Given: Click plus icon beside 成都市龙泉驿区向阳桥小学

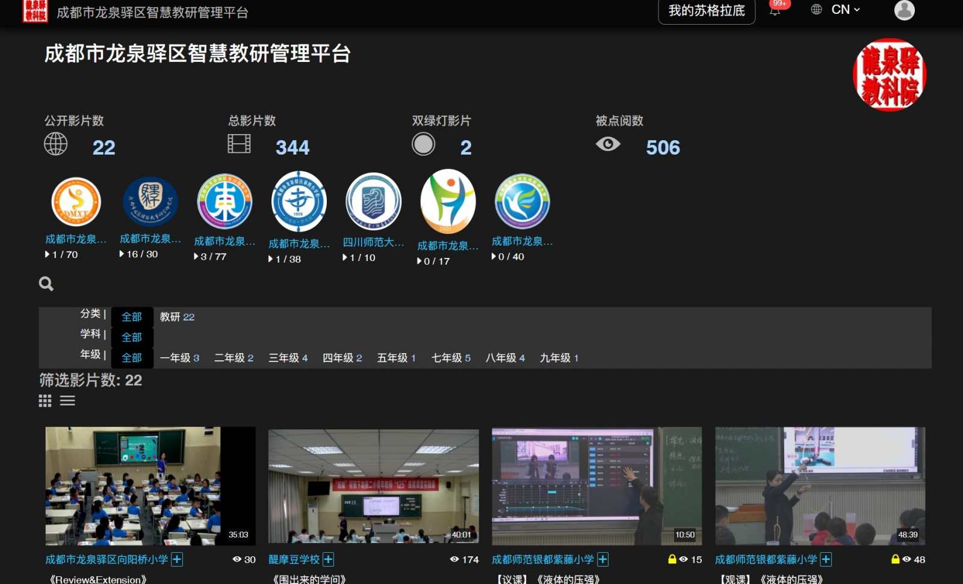Looking at the screenshot, I should point(177,559).
